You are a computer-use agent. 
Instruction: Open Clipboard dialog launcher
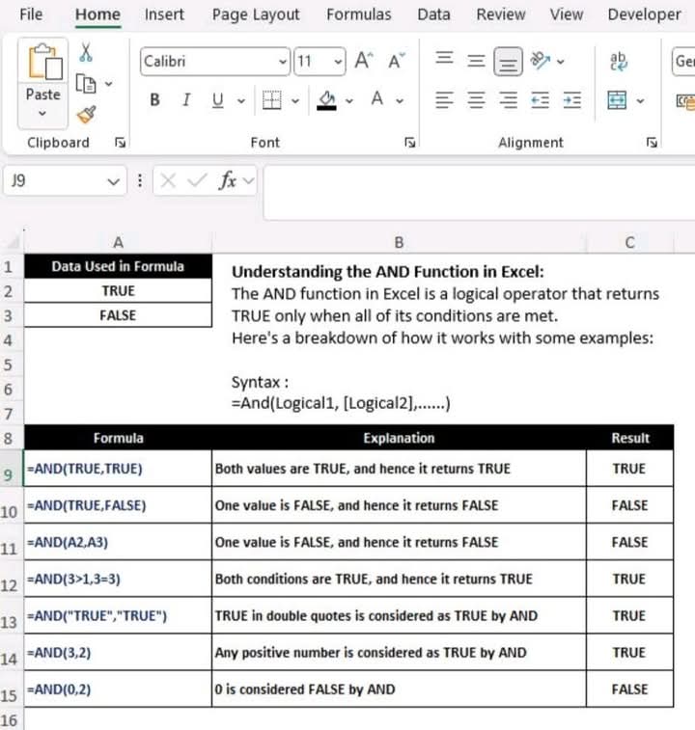(121, 143)
